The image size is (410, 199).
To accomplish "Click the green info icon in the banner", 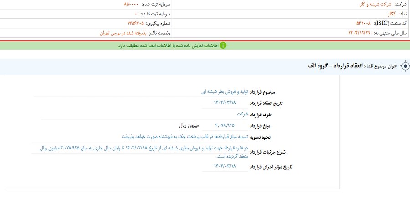I will [223, 45].
